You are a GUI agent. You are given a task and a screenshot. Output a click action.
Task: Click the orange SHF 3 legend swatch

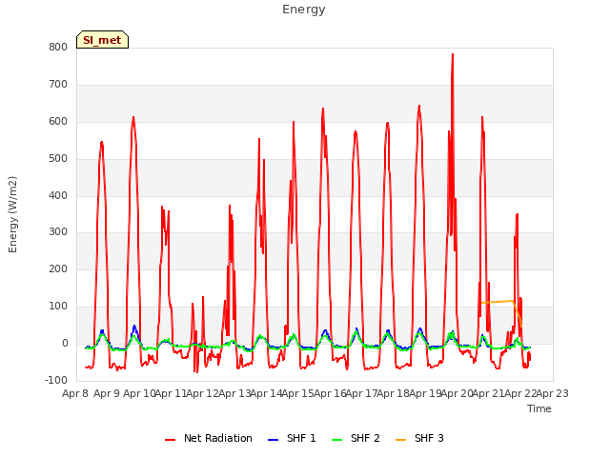tap(400, 440)
